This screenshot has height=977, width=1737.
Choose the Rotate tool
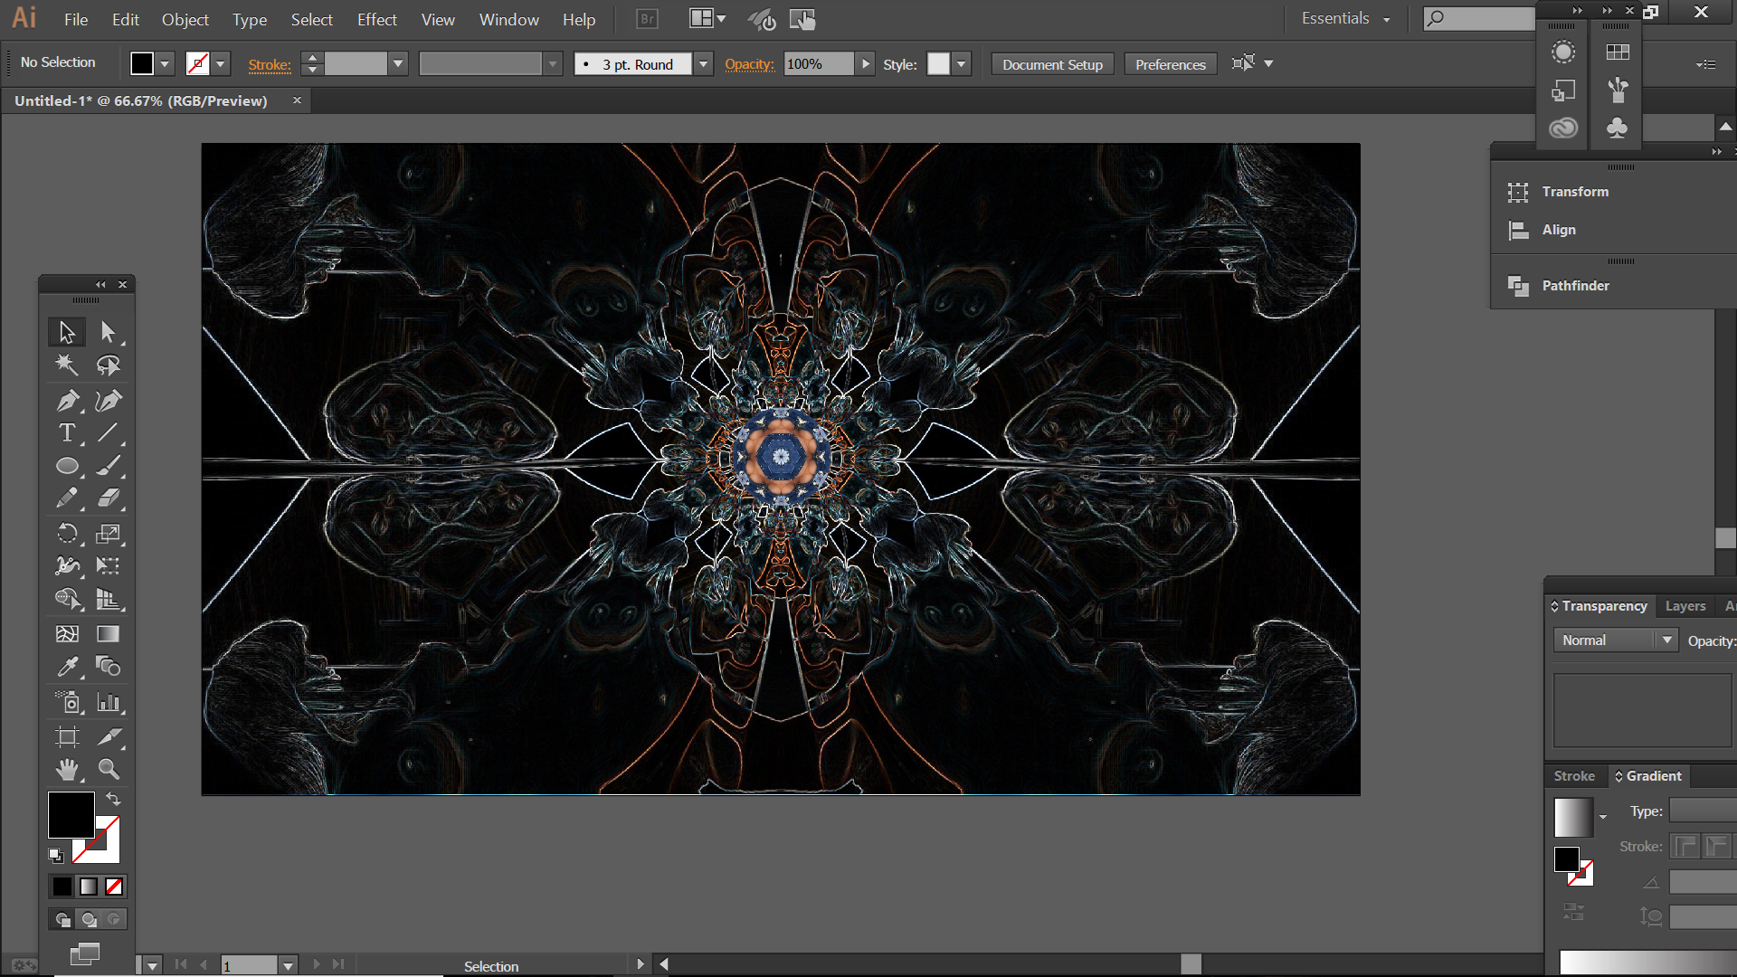67,534
